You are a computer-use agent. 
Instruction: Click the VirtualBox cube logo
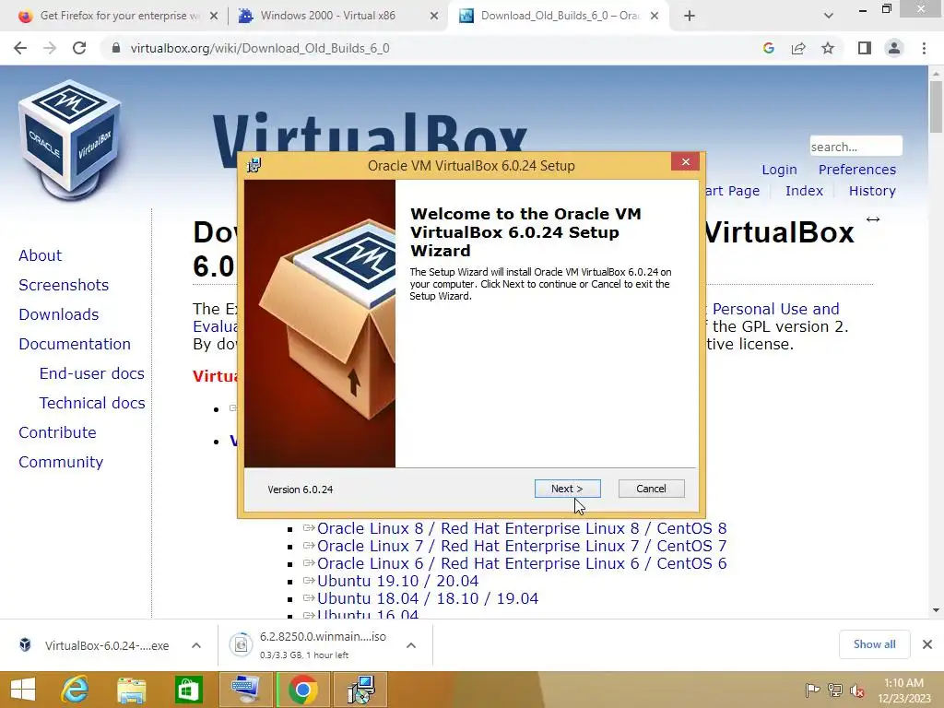[70, 138]
